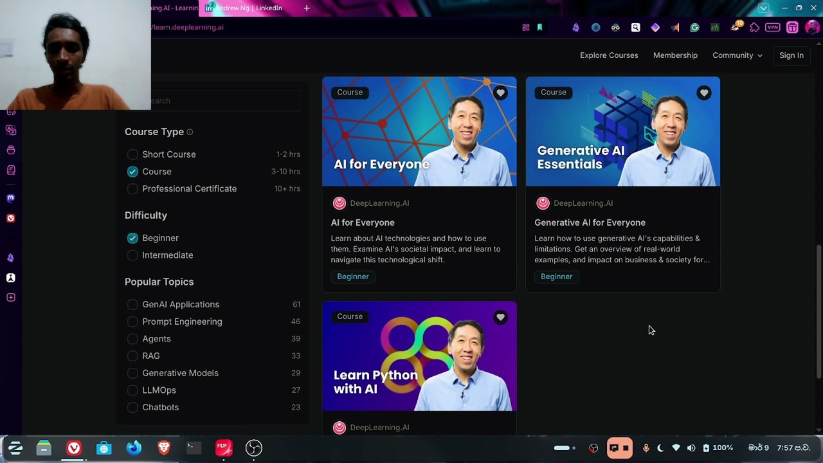Click the bookmark icon in address bar
The width and height of the screenshot is (823, 463).
(539, 28)
